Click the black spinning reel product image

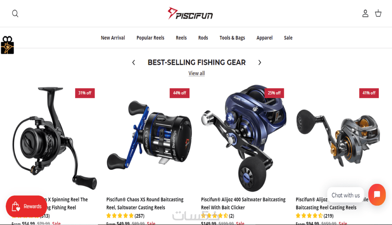pyautogui.click(x=54, y=138)
